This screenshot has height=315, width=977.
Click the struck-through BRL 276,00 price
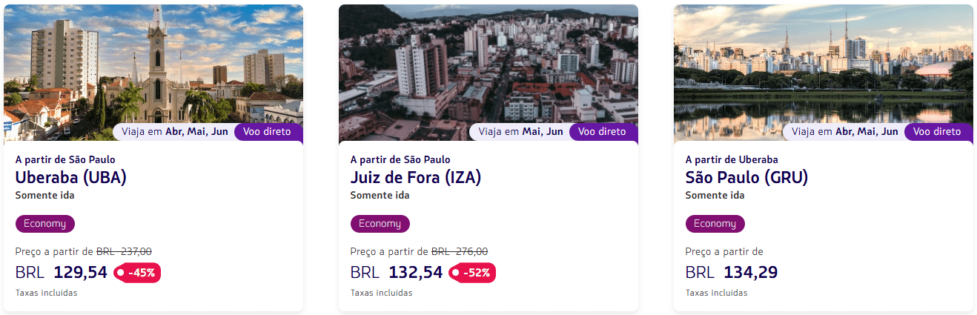click(459, 251)
